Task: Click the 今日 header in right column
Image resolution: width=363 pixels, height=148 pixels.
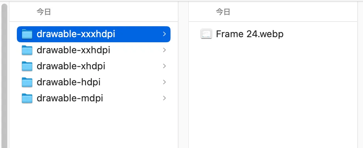Action: pos(223,12)
